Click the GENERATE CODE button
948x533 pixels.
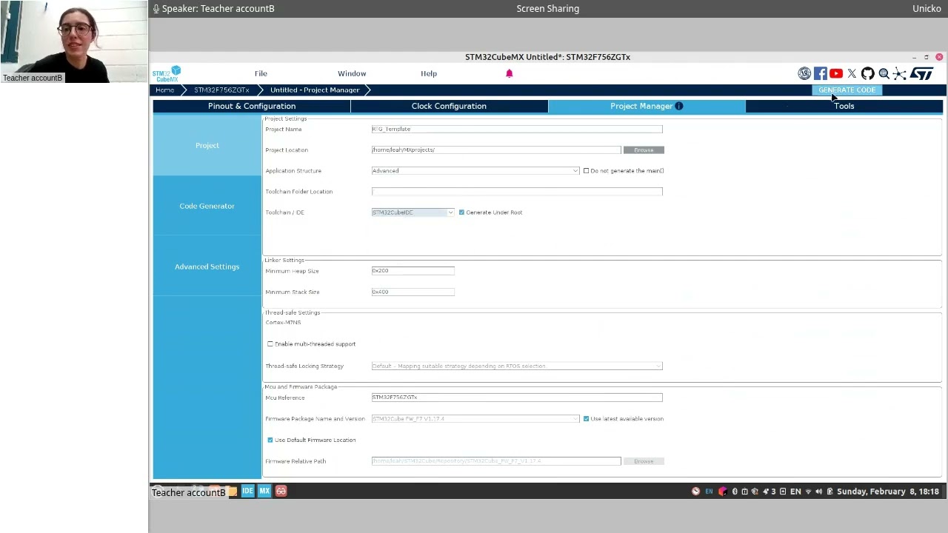pyautogui.click(x=847, y=90)
